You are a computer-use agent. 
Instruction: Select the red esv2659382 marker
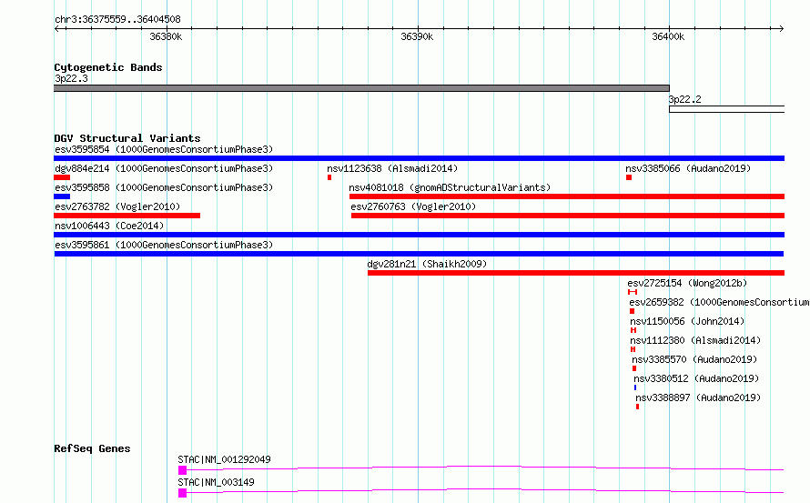pyautogui.click(x=632, y=311)
